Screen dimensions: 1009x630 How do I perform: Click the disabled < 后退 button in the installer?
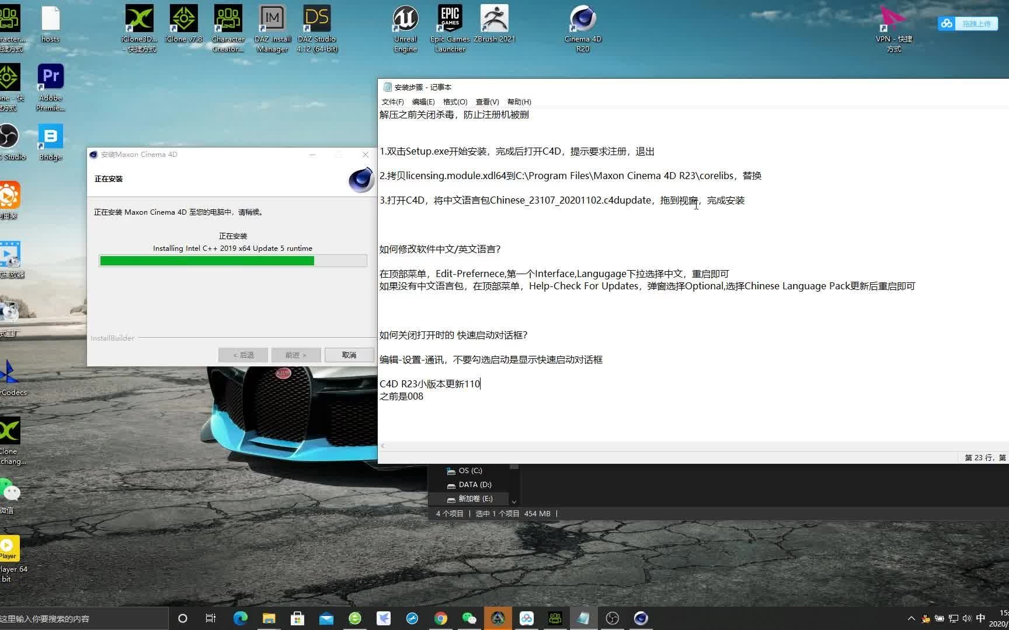click(x=243, y=355)
